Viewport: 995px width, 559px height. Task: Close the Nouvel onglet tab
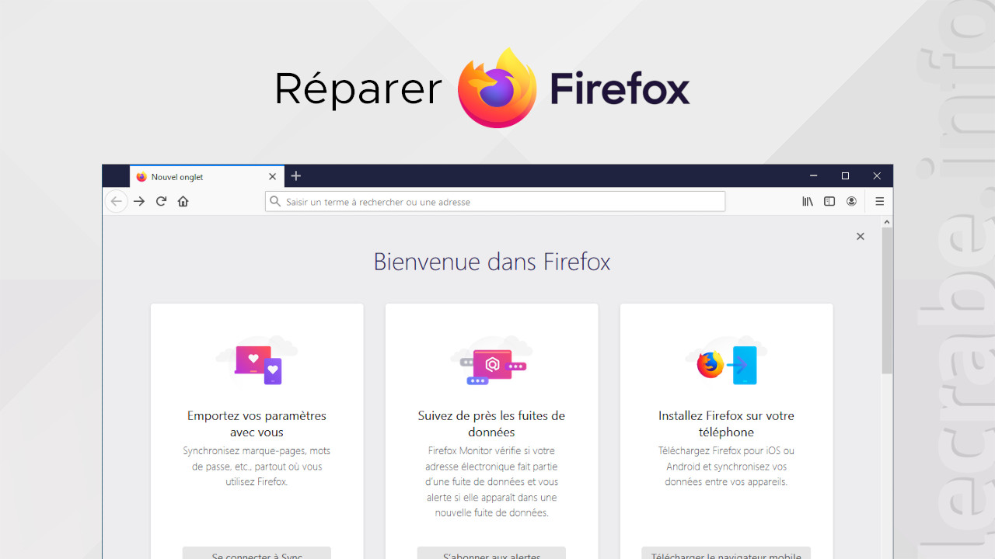tap(272, 176)
